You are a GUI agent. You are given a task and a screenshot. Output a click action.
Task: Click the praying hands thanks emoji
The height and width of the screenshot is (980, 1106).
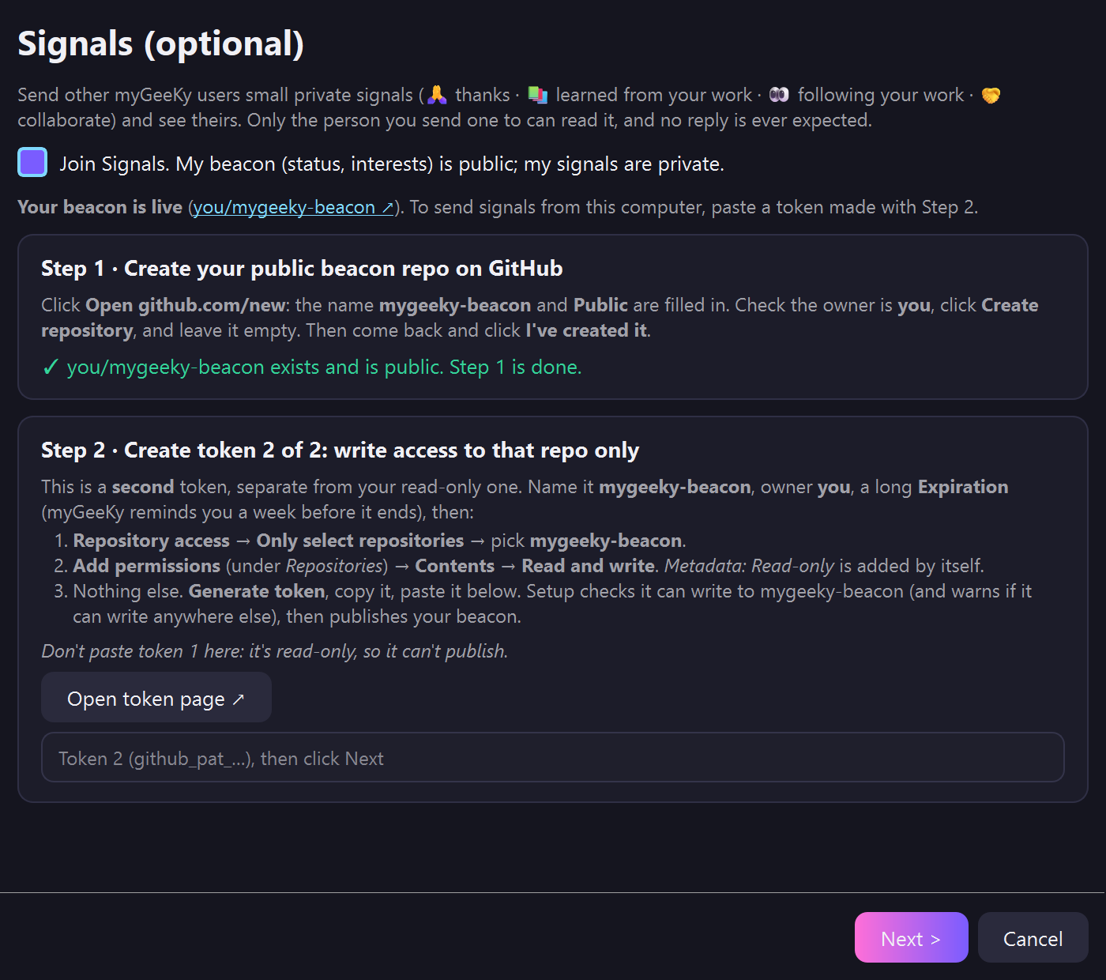click(x=437, y=95)
